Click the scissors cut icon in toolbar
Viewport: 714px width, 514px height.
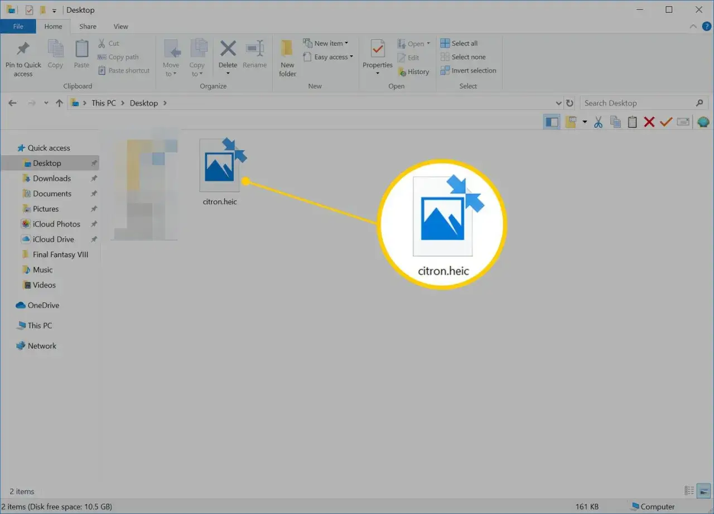598,122
